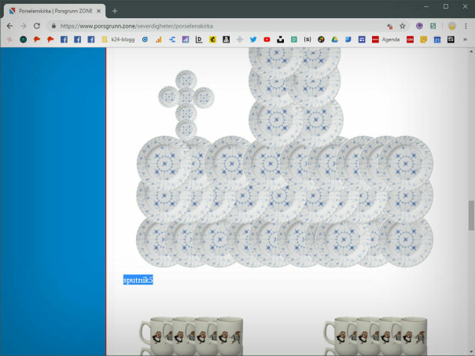
Task: Select the Porselenskirka | Porsgrunn ZONE tab
Action: 55,11
